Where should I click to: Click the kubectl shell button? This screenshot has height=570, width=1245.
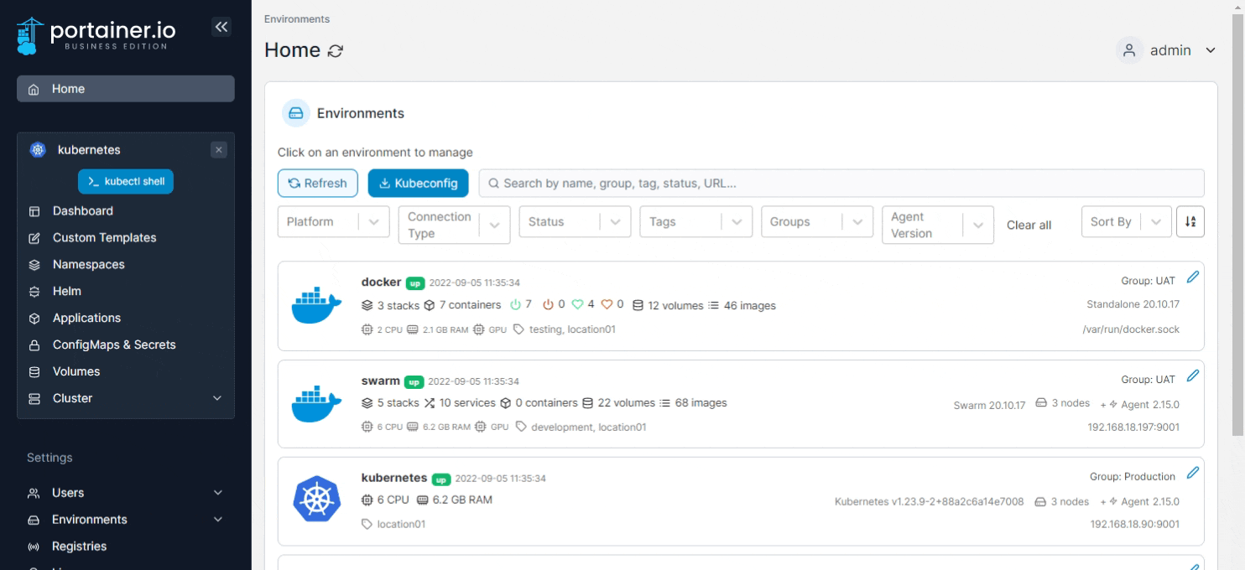[126, 181]
